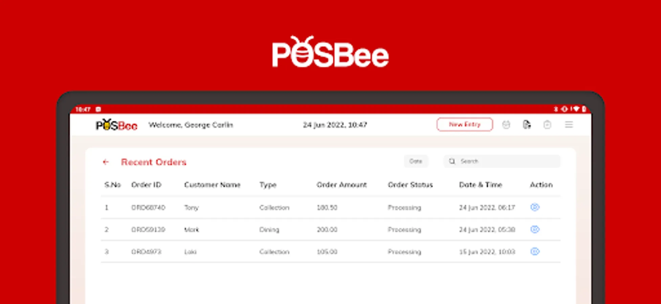Open the gray calendar icon beside New Entry
This screenshot has width=661, height=304.
(506, 125)
